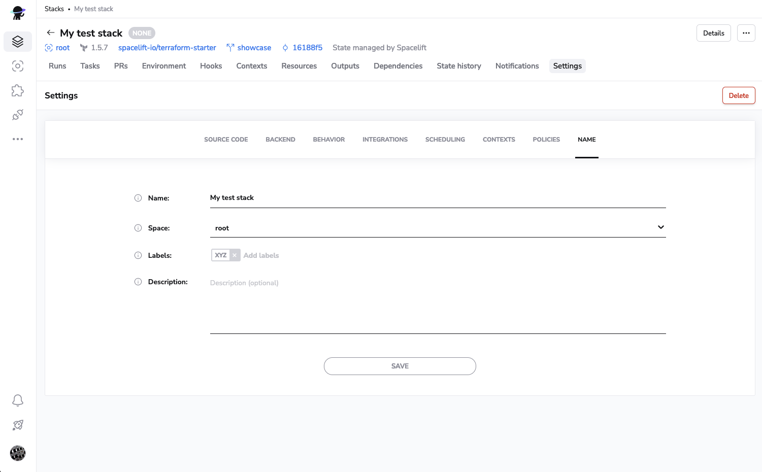Open the Stacks sidebar icon

(x=18, y=42)
